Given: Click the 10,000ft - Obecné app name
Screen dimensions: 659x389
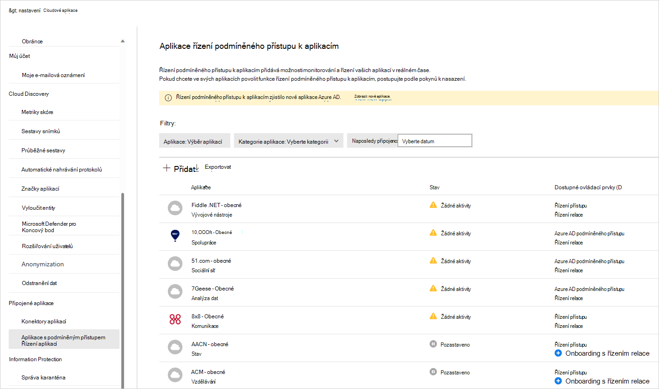Looking at the screenshot, I should (212, 233).
